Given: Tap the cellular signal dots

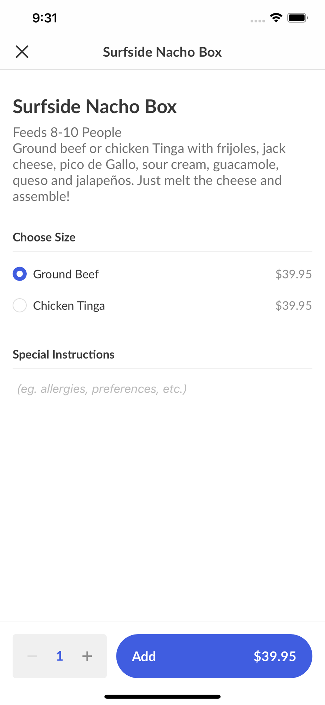Looking at the screenshot, I should (257, 21).
